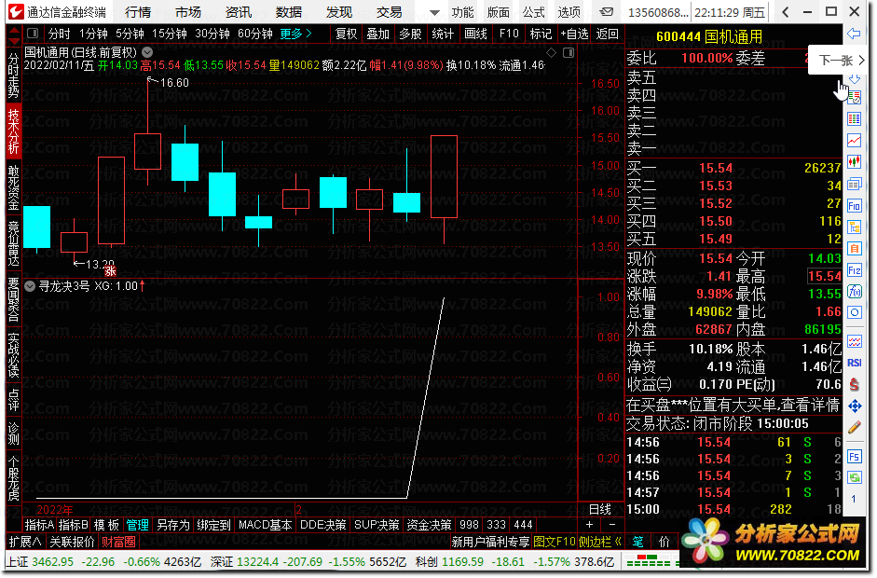Open the tree structure icon in sidebar
The height and width of the screenshot is (578, 877).
pos(854,227)
